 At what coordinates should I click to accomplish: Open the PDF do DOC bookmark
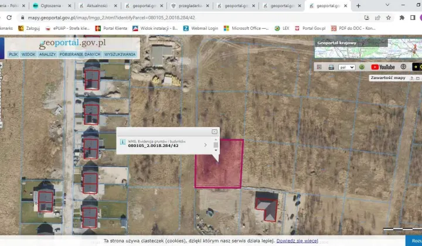[353, 28]
